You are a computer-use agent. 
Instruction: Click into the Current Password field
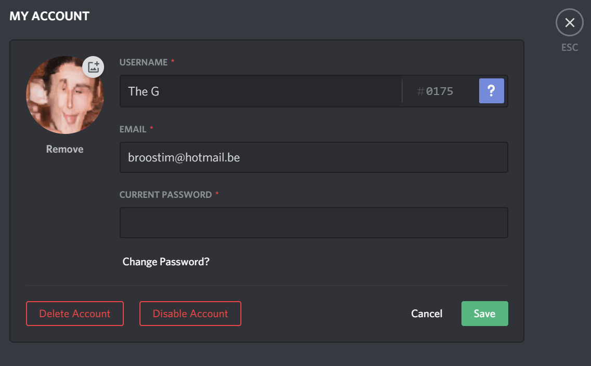click(x=313, y=223)
